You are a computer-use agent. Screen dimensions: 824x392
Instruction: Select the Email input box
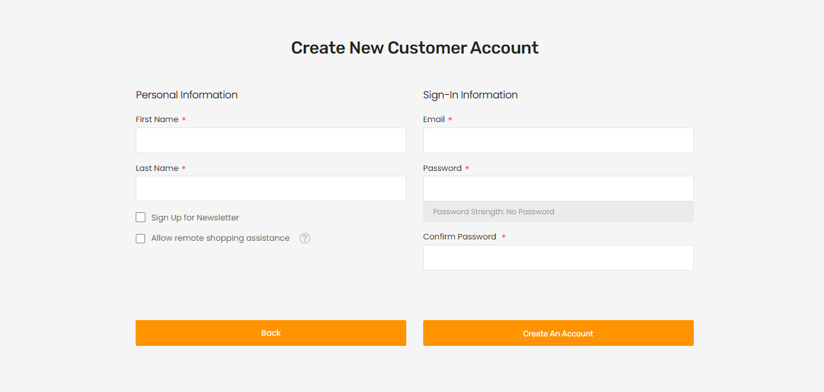[558, 140]
